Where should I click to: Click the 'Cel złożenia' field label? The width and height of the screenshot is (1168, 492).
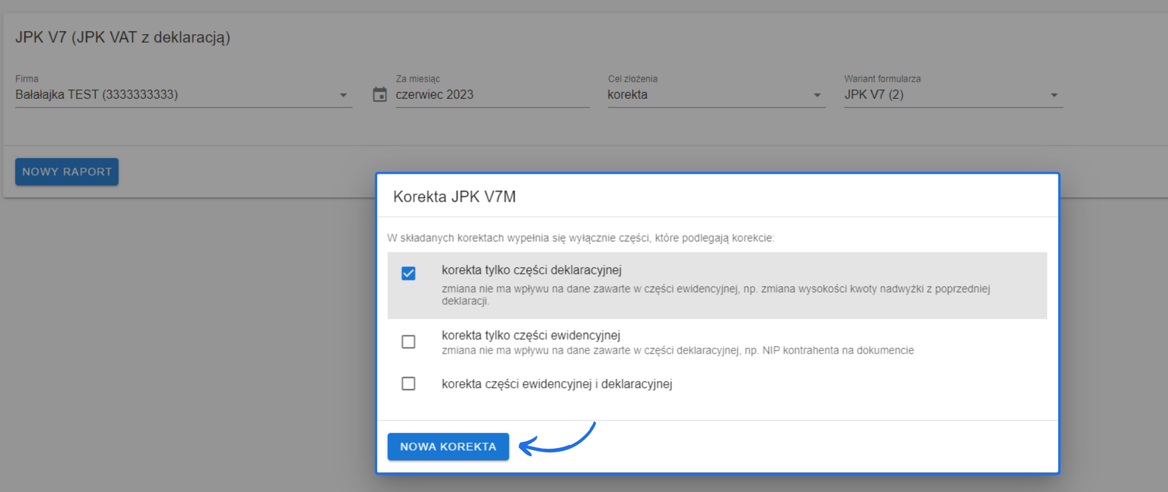(633, 79)
